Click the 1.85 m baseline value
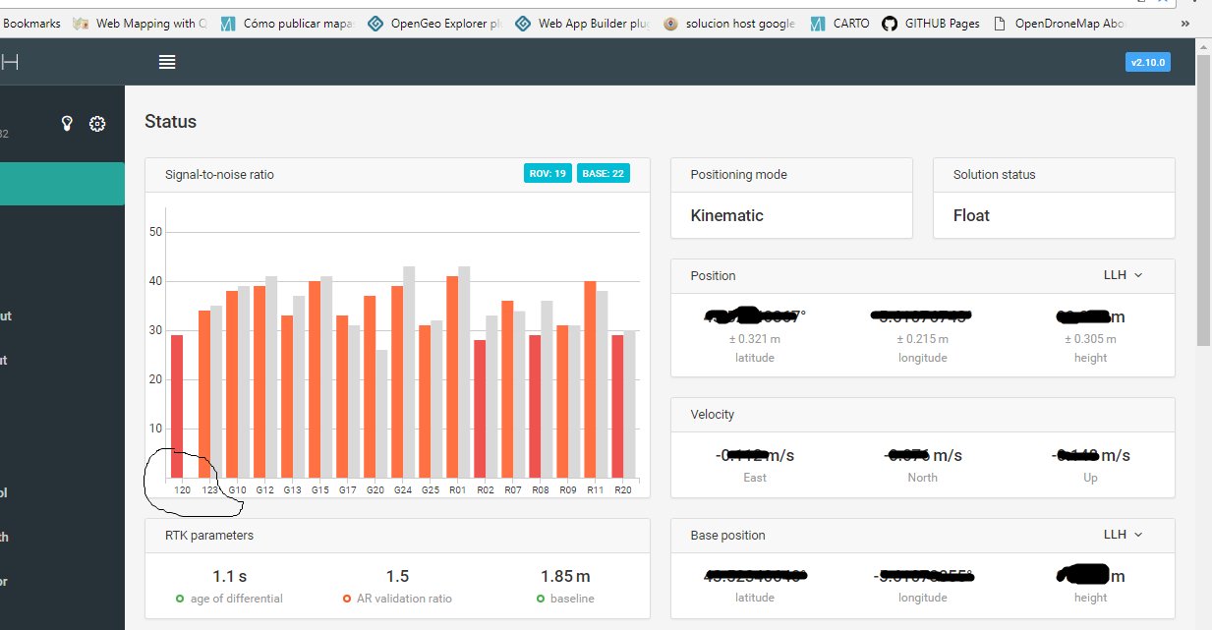 click(x=565, y=576)
